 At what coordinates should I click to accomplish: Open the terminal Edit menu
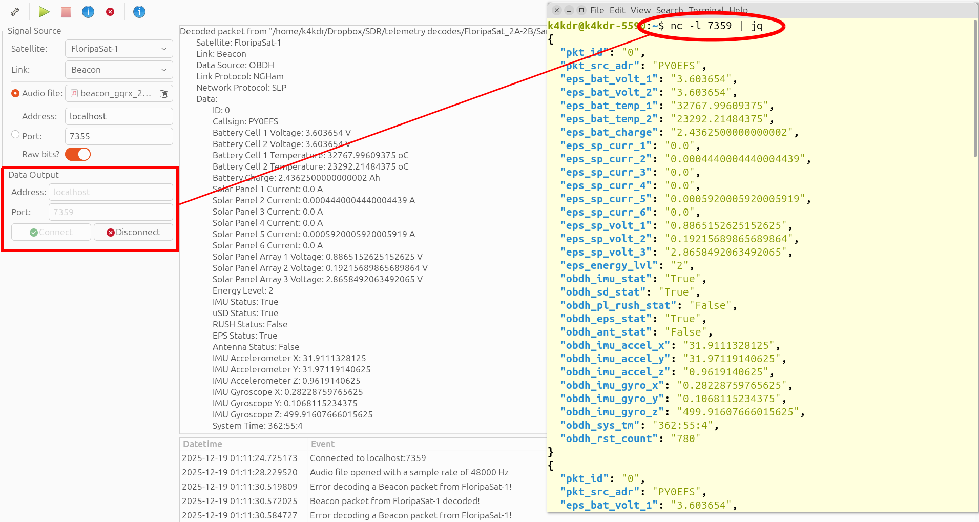click(x=617, y=10)
